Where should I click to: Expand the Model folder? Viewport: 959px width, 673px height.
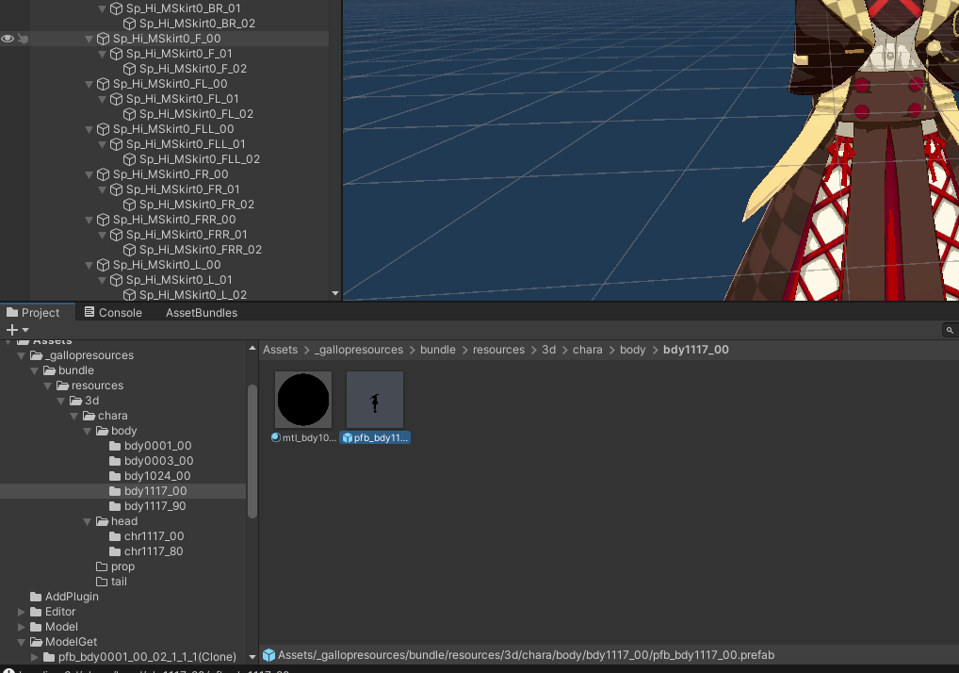22,627
